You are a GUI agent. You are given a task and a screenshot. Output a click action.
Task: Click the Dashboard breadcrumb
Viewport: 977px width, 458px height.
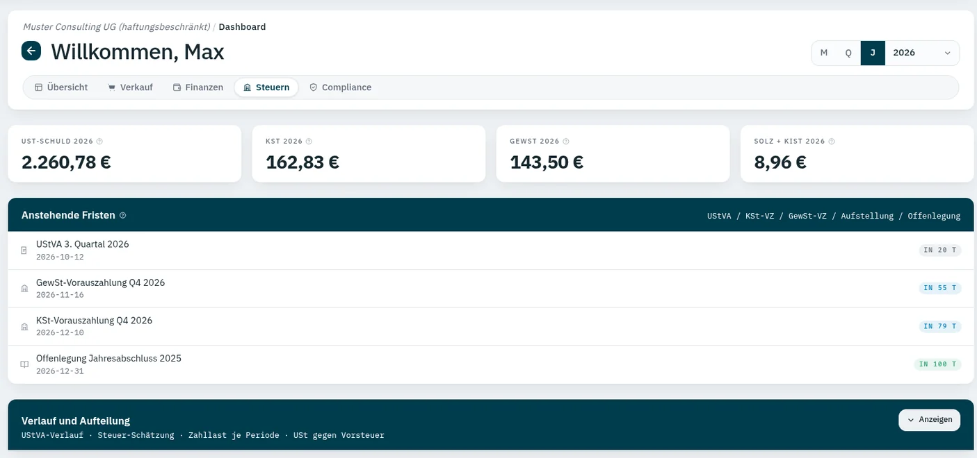[242, 27]
